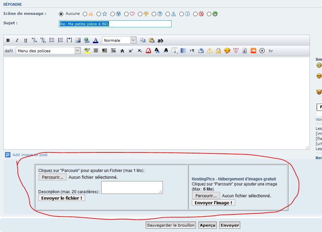This screenshot has height=232, width=322.
Task: Insert a numbered list
Action: click(60, 40)
